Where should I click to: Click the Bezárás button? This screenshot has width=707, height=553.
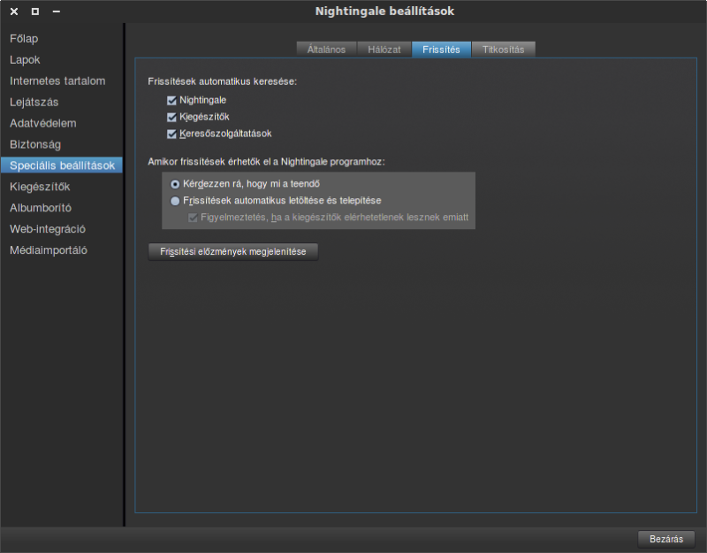point(666,539)
